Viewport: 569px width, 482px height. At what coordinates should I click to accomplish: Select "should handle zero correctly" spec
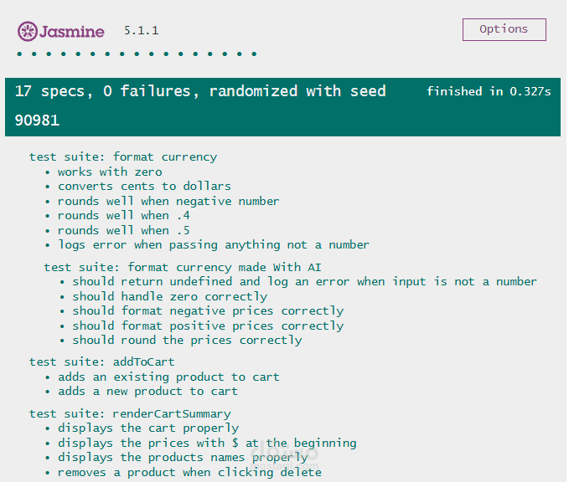169,296
